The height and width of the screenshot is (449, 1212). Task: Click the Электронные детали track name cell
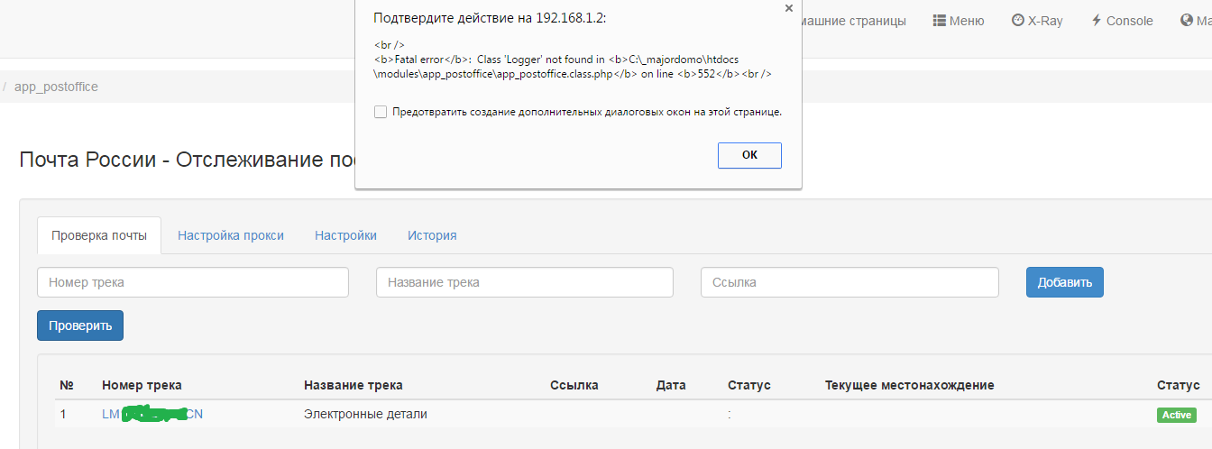[365, 415]
